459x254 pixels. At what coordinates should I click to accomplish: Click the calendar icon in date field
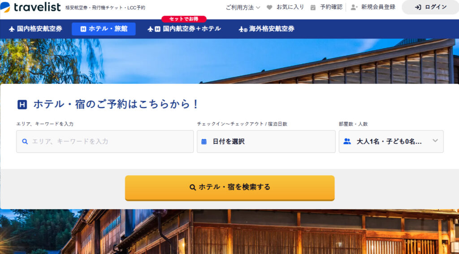click(x=204, y=142)
